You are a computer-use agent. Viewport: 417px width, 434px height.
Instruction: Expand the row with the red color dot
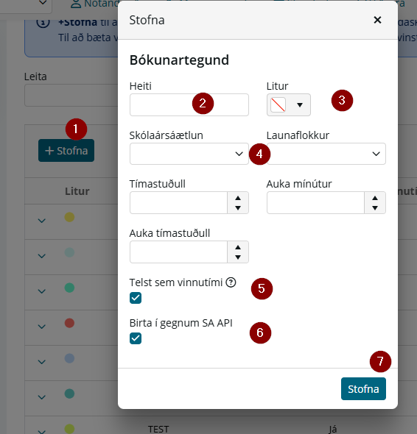point(41,327)
